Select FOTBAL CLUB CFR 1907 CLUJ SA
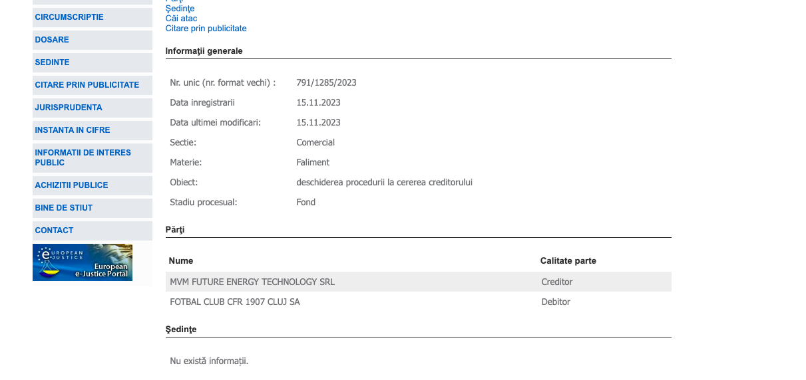 click(x=235, y=302)
